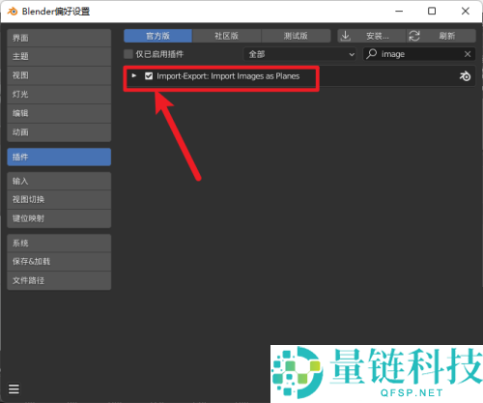
Task: Open the 全部 category dropdown
Action: [299, 54]
